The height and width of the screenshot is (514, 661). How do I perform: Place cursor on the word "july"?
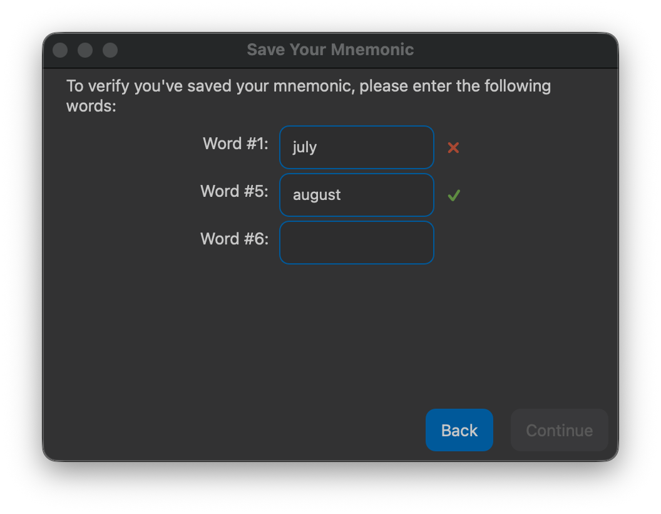pos(304,147)
